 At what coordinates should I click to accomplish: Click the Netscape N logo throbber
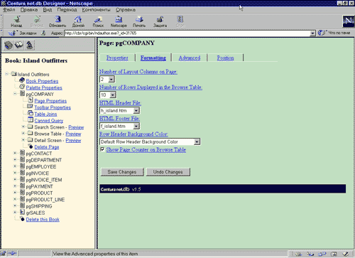click(x=348, y=21)
